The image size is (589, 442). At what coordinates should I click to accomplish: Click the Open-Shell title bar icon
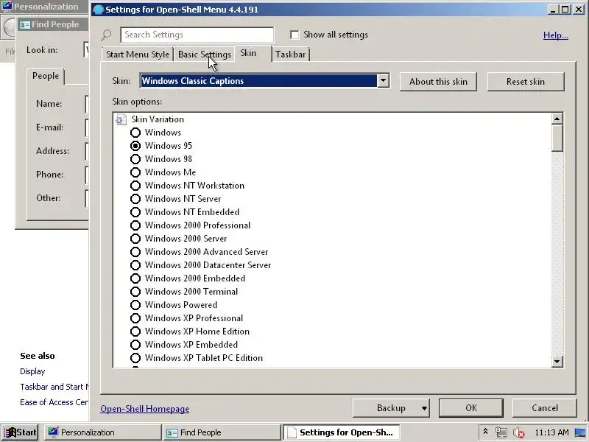(x=99, y=10)
